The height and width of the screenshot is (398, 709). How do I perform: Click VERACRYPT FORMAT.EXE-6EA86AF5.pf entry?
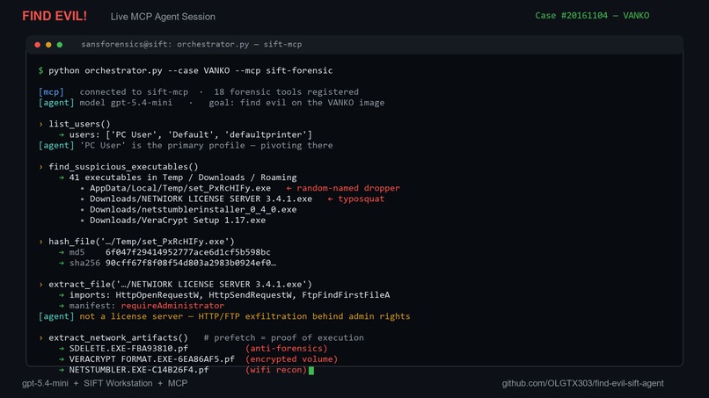(x=151, y=359)
